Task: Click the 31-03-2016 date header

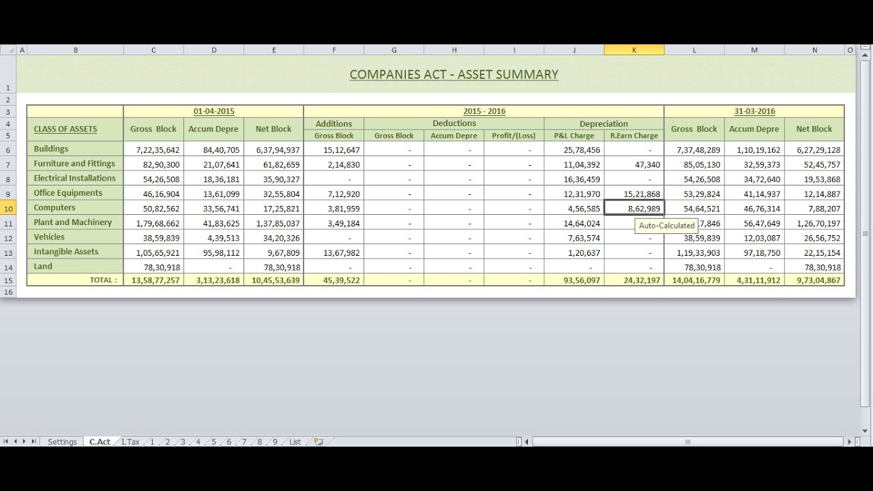Action: click(754, 111)
